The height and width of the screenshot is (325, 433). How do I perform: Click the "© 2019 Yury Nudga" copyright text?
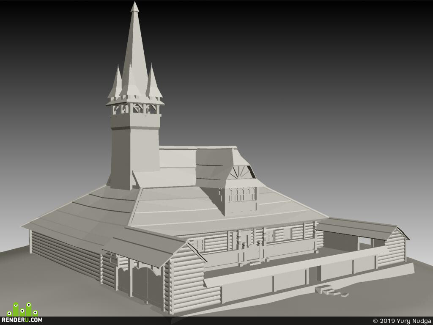402,321
